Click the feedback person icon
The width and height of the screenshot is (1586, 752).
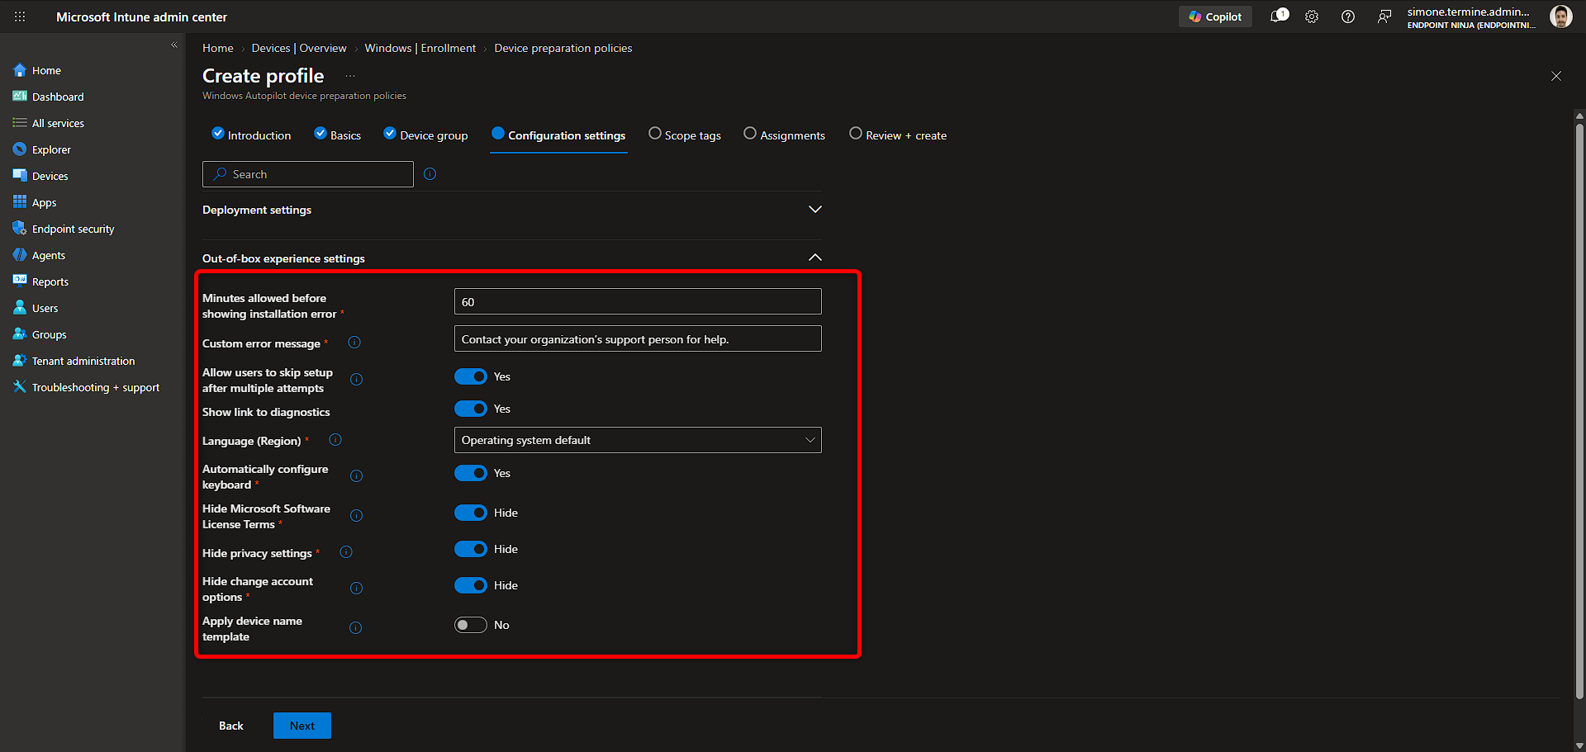click(1384, 17)
